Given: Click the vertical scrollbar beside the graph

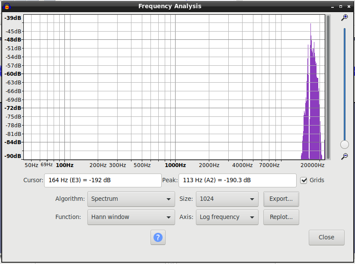Looking at the screenshot, I should pyautogui.click(x=328, y=87).
